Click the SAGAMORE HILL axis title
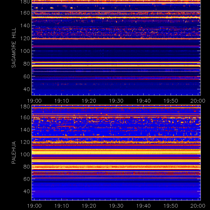 tap(14, 48)
